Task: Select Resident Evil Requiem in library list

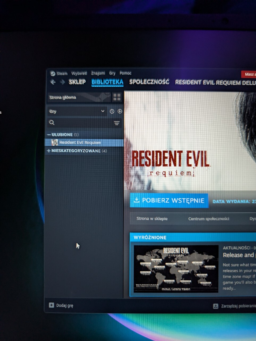Action: (x=84, y=143)
